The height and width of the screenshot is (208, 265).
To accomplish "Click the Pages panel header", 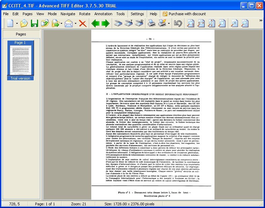I will pyautogui.click(x=21, y=34).
